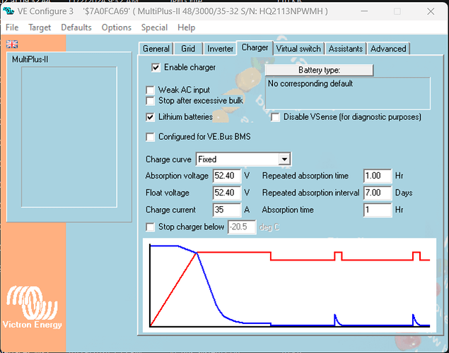Screen dimensions: 449x353
Task: Minimize the VE Configure window
Action: tap(364, 11)
